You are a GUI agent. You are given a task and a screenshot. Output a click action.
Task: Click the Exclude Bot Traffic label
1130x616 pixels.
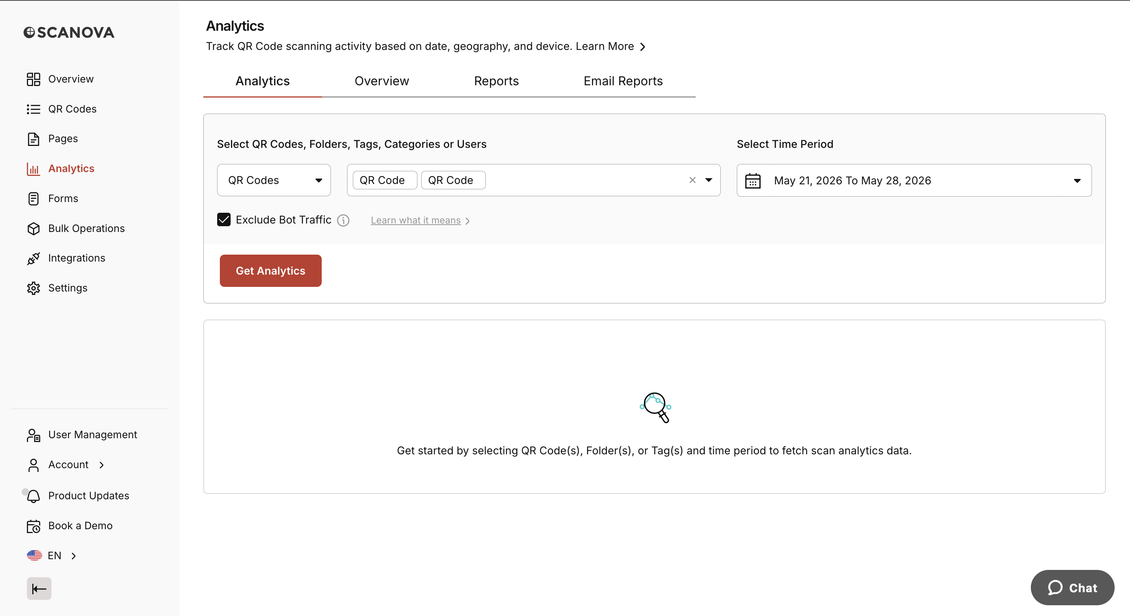(x=283, y=220)
